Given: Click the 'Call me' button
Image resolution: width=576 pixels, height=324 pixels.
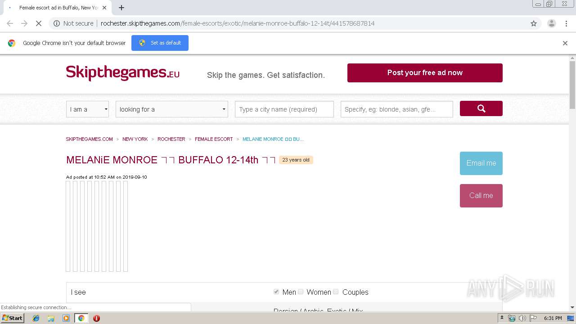Looking at the screenshot, I should (481, 196).
